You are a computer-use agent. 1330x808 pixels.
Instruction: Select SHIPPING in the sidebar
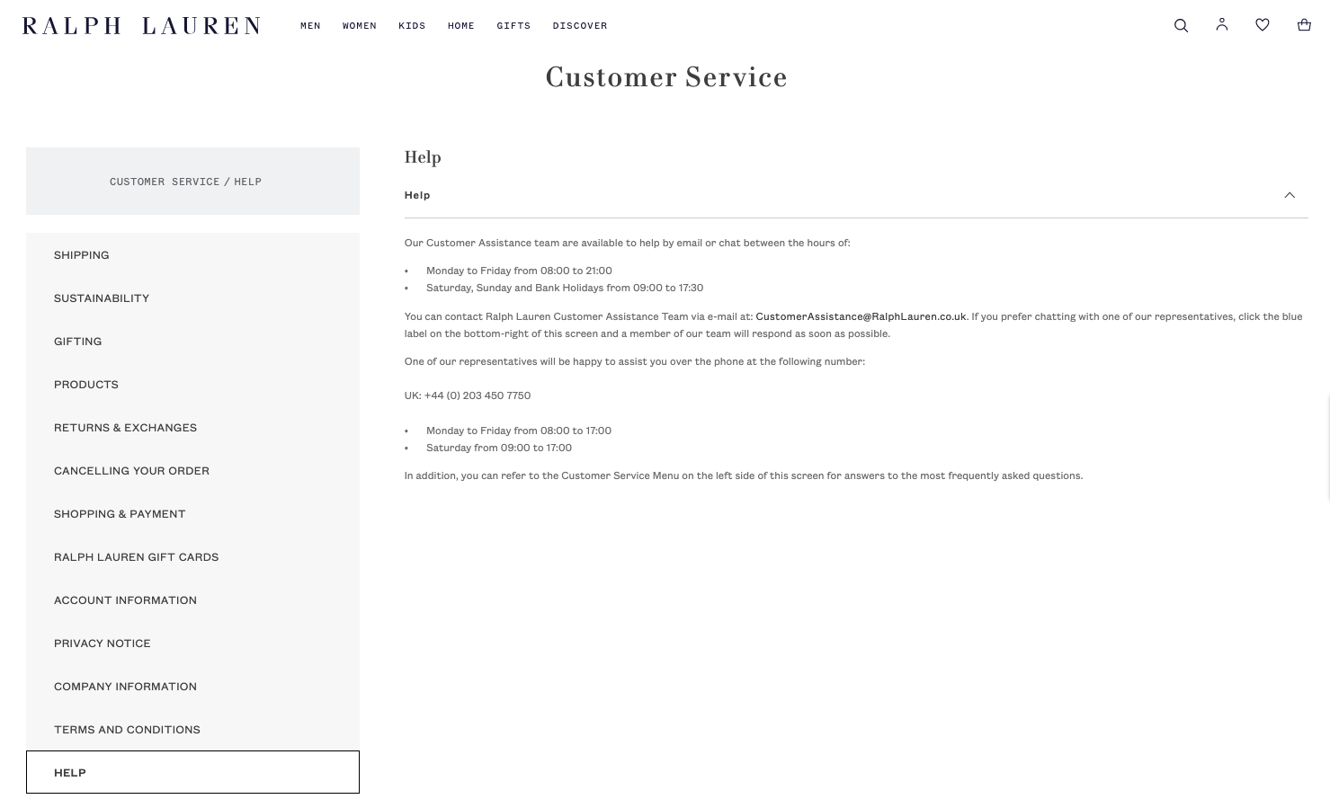(x=81, y=255)
